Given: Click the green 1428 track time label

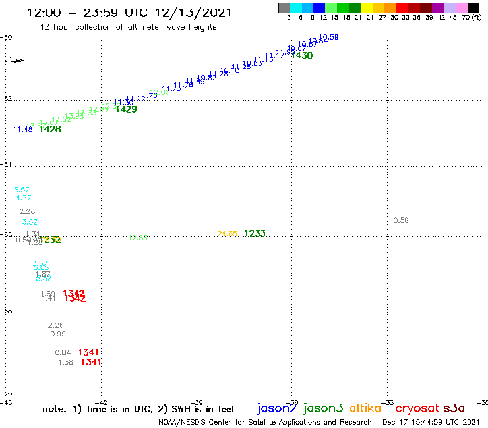Looking at the screenshot, I should [50, 129].
